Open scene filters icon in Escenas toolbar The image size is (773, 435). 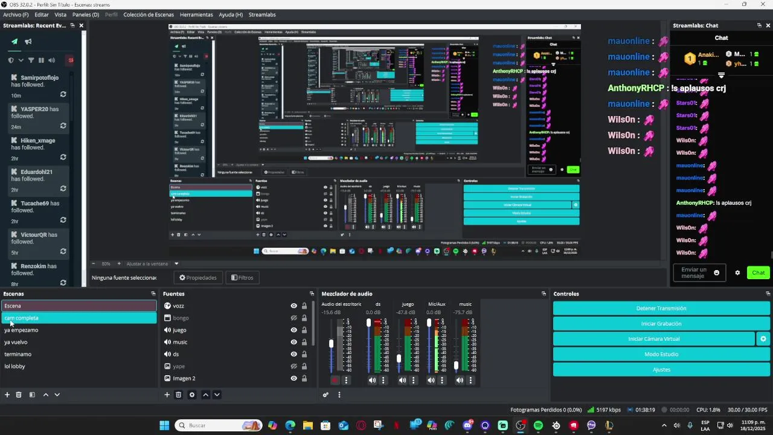coord(32,395)
